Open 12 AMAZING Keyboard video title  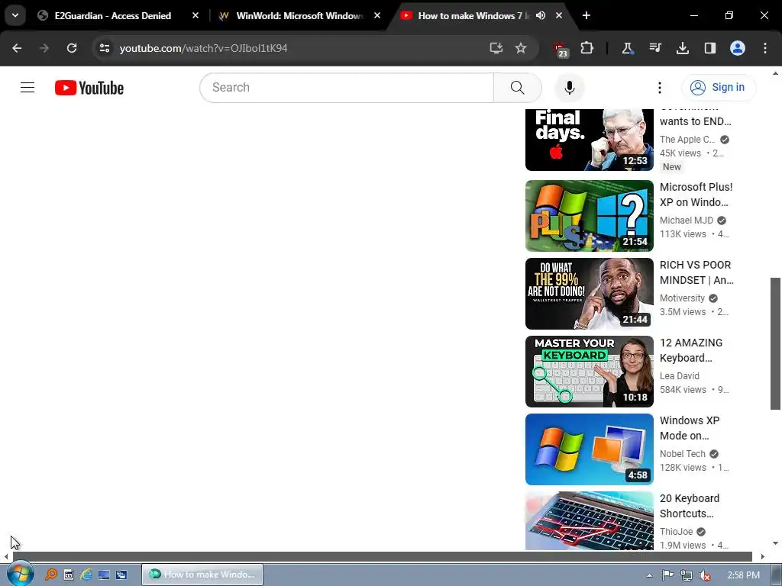tap(691, 350)
